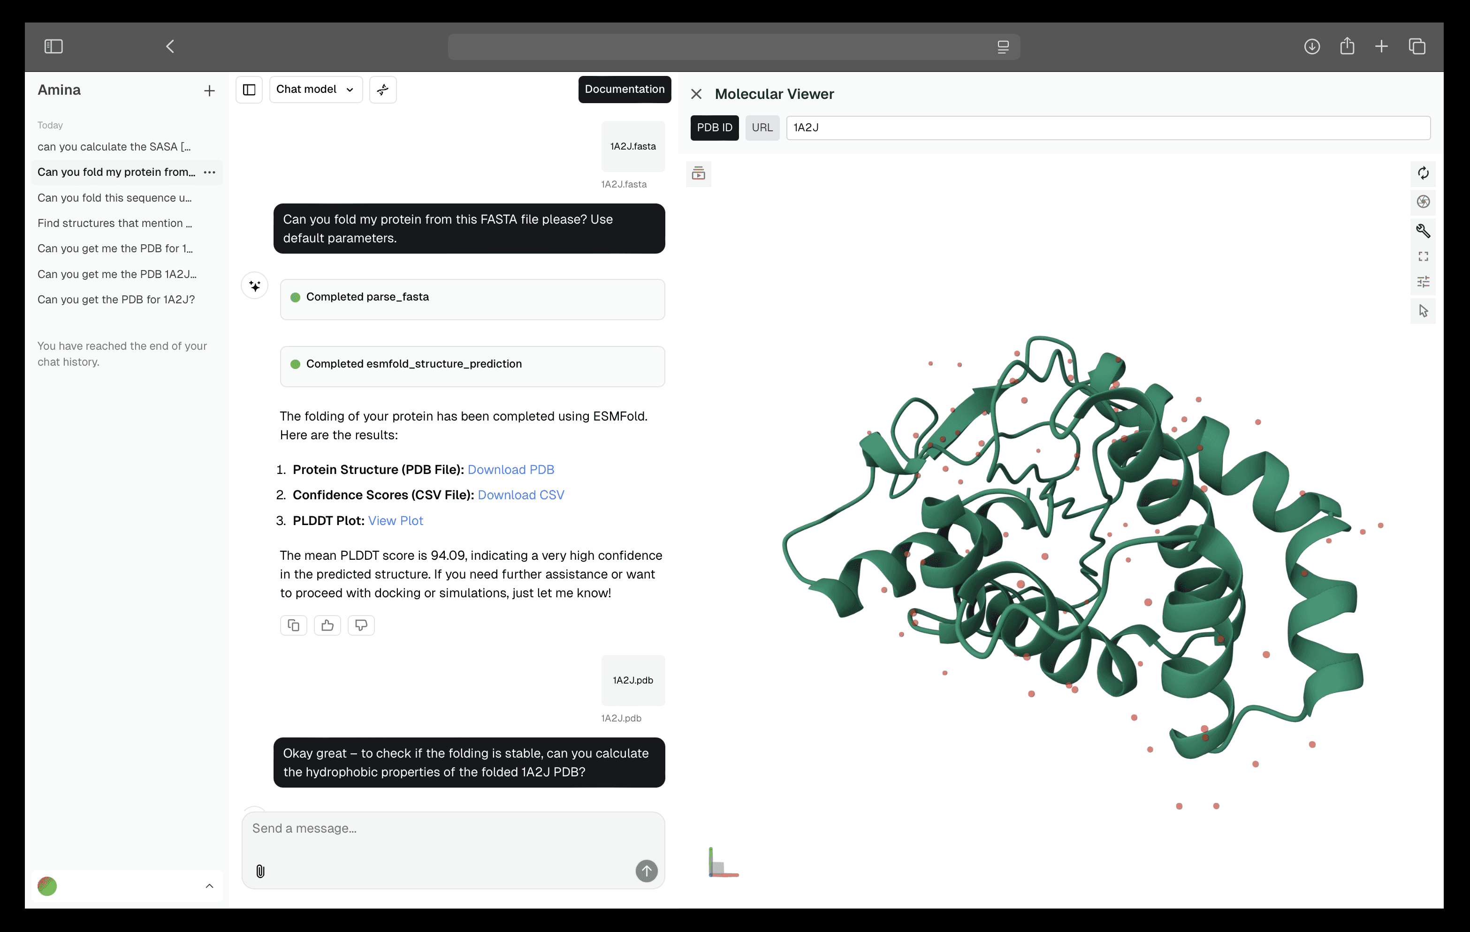Open the conversation about calculating SASA
1470x932 pixels.
(115, 146)
